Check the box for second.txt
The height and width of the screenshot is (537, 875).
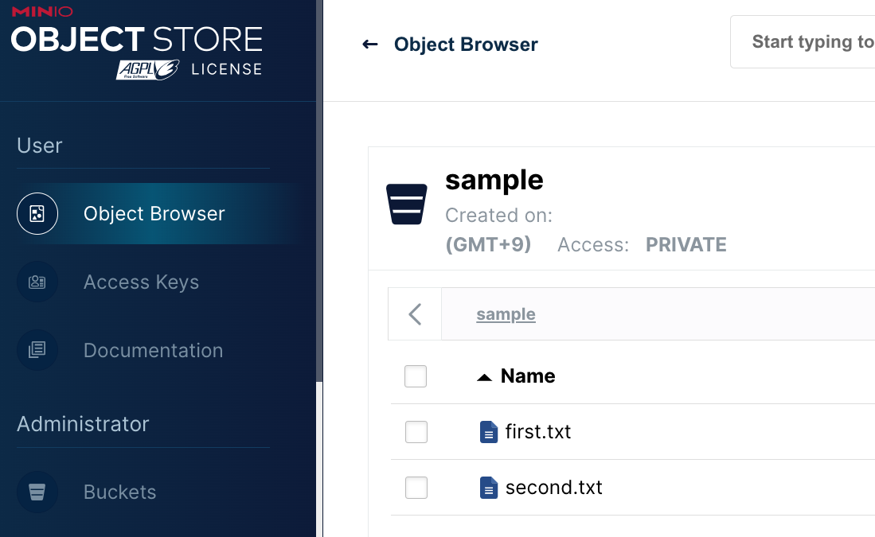tap(416, 488)
